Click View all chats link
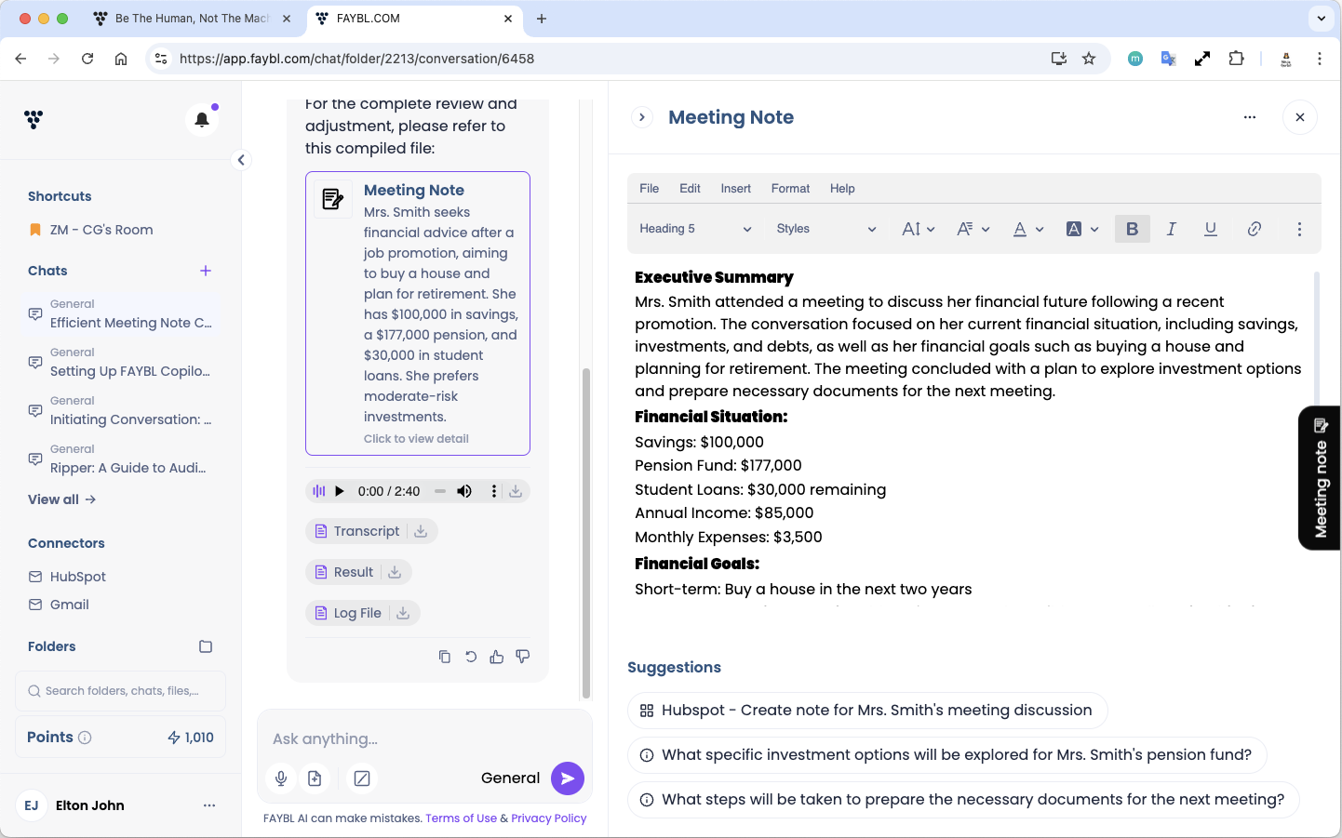 (62, 499)
